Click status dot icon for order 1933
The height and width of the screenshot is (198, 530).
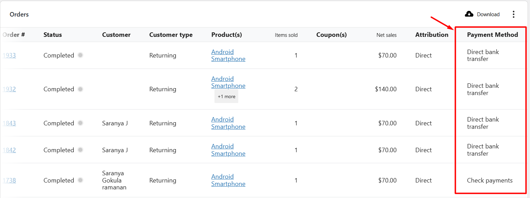[x=80, y=55]
